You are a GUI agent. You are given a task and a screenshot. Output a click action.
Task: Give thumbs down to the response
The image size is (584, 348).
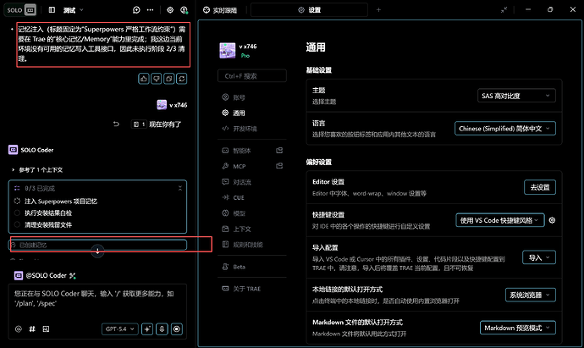157,79
